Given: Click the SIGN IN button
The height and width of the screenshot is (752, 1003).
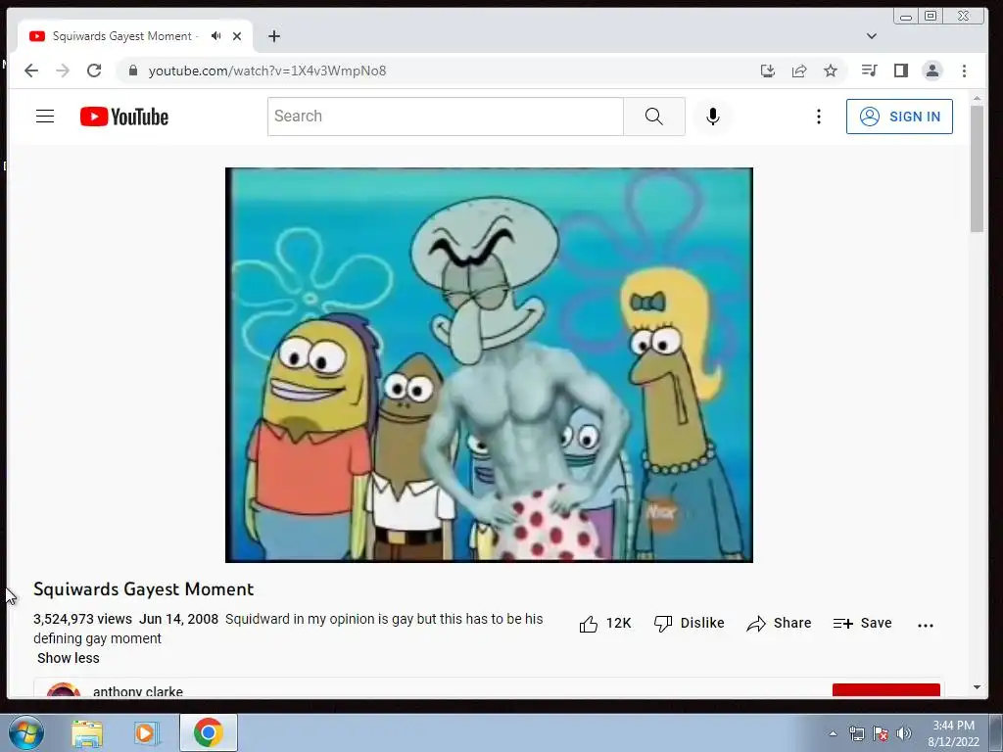Looking at the screenshot, I should (899, 117).
